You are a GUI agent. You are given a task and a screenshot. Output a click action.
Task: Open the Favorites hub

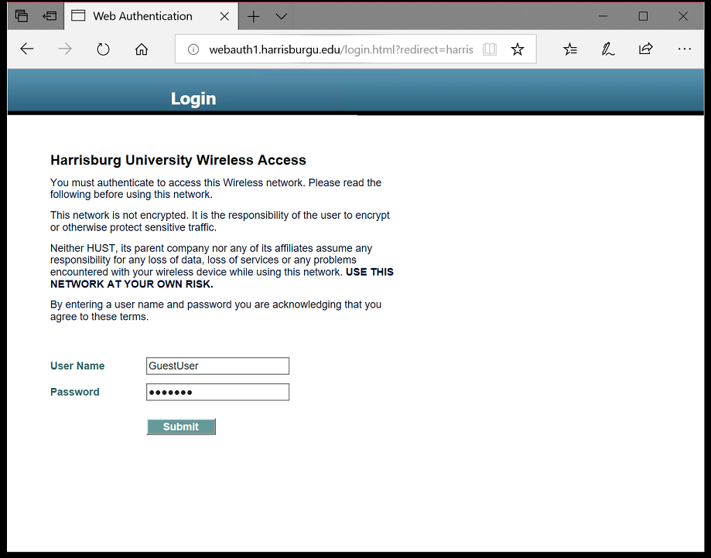[570, 49]
